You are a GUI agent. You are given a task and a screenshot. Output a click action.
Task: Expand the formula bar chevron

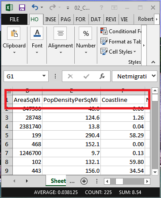click(154, 76)
